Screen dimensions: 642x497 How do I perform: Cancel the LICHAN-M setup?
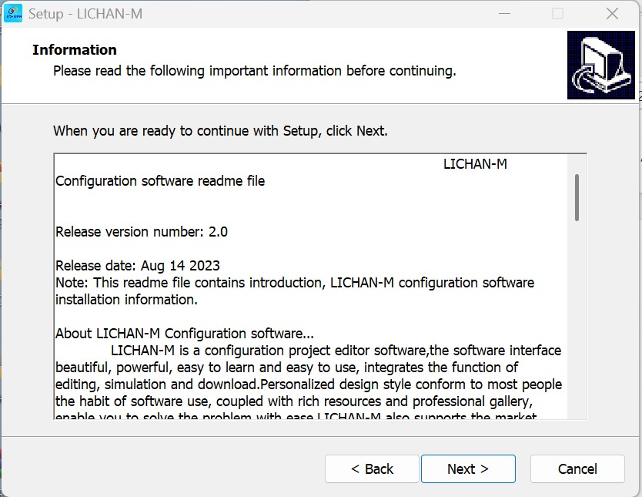577,468
